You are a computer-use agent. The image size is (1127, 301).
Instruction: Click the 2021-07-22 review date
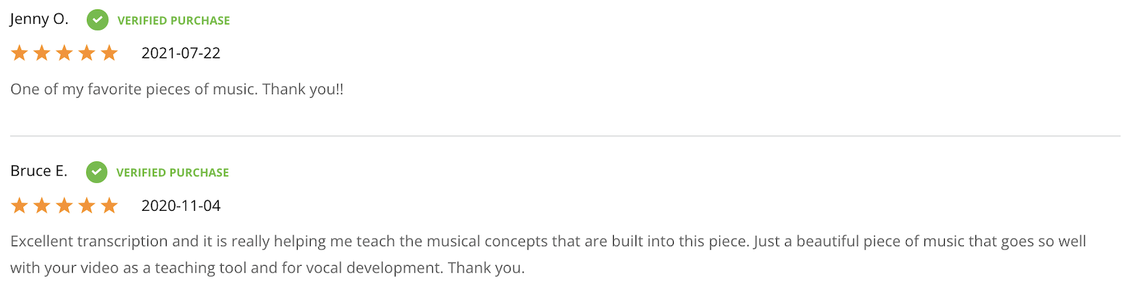tap(181, 54)
